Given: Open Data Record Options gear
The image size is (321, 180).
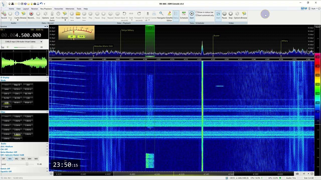Looking at the screenshot, I should [x=45, y=15].
